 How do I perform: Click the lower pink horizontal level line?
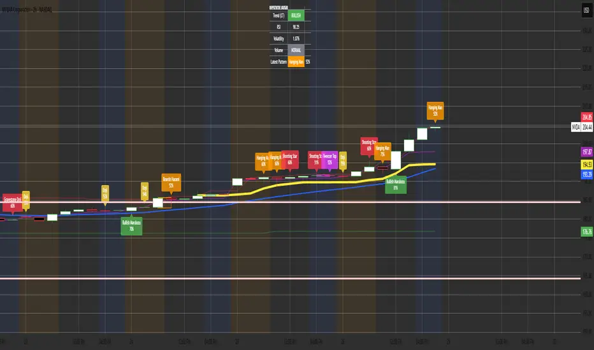tap(290, 279)
